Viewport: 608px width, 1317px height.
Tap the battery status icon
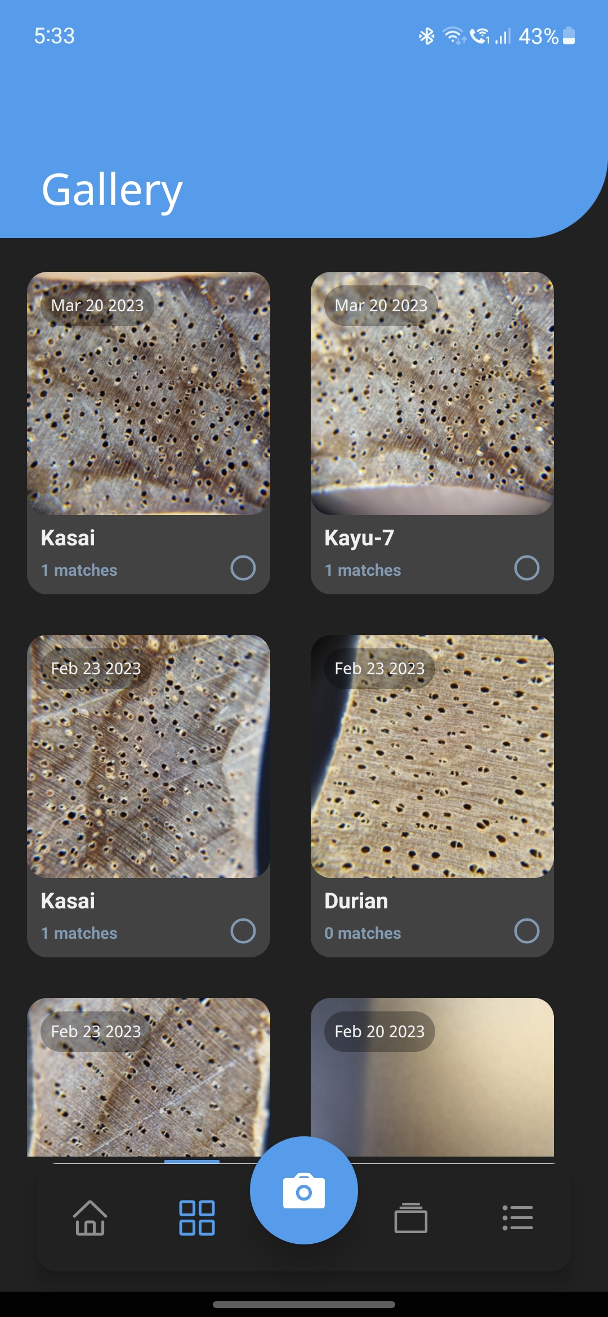click(x=569, y=36)
